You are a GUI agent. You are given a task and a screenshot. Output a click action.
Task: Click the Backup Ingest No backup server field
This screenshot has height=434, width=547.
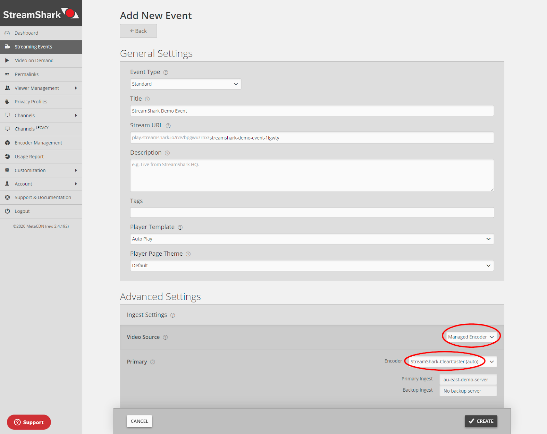pyautogui.click(x=468, y=391)
